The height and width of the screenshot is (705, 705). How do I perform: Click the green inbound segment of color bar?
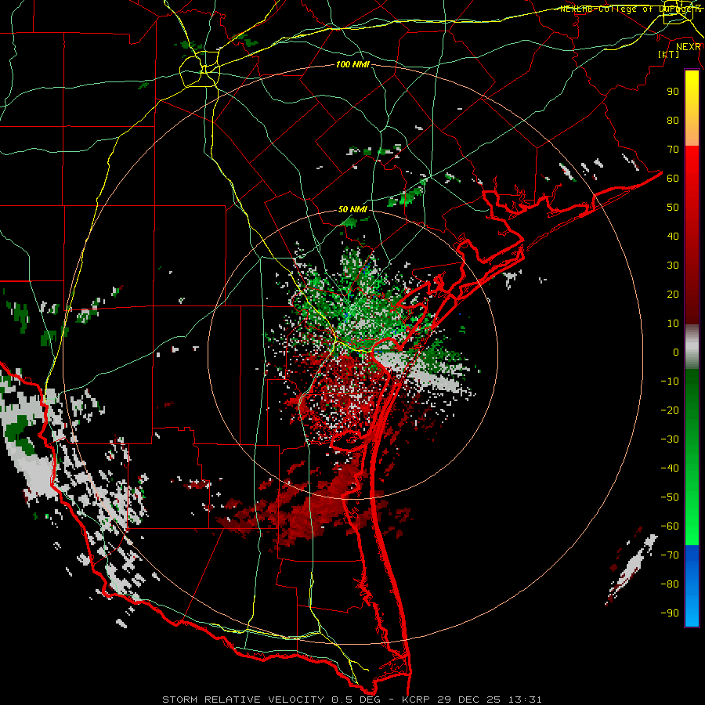point(692,457)
